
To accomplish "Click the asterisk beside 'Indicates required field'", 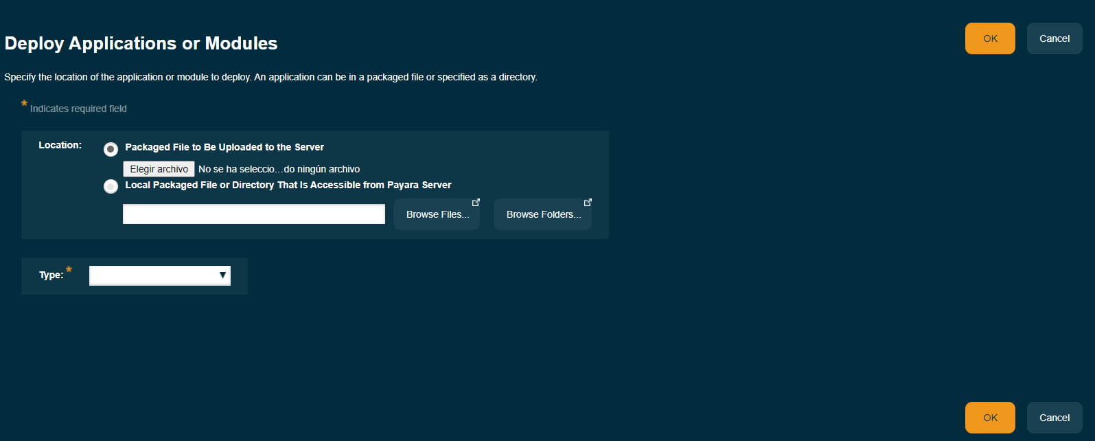I will click(24, 104).
